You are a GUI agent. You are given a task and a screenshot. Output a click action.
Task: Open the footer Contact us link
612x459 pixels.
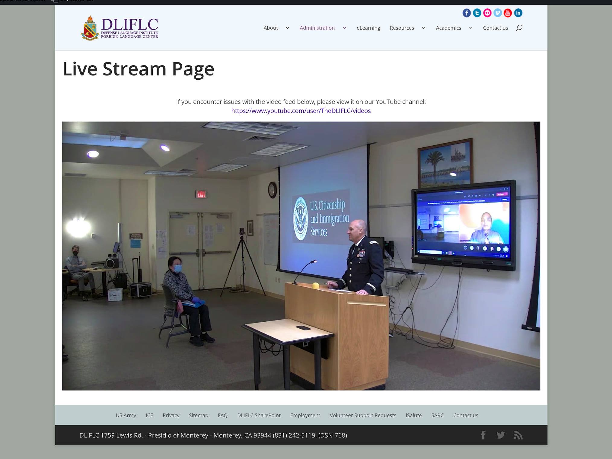coord(466,415)
